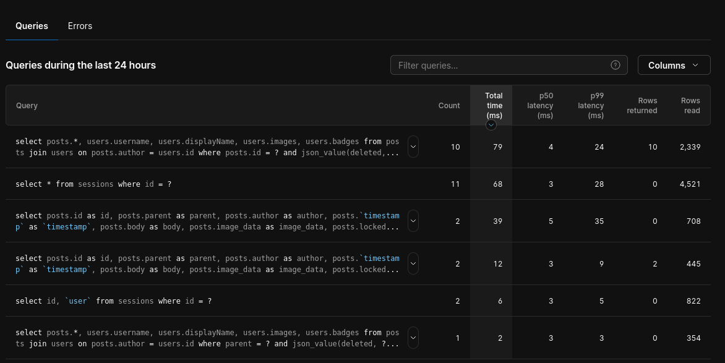Expand the where parent = ? query row
The image size is (725, 363).
coord(413,338)
